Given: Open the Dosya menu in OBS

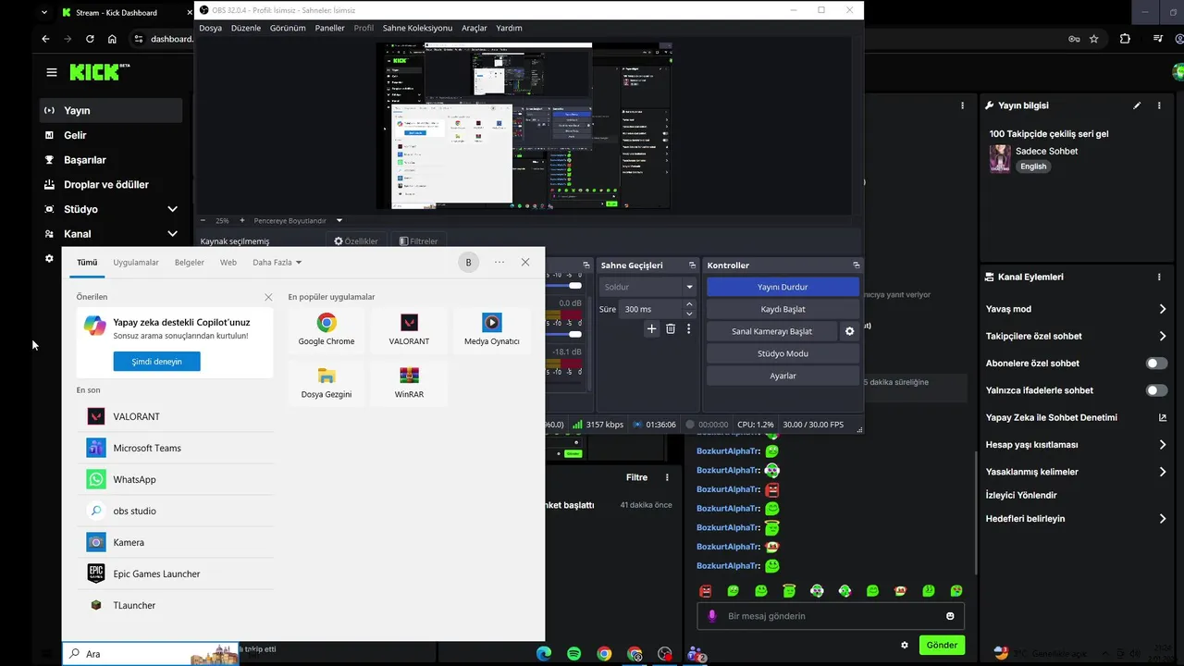Looking at the screenshot, I should click(210, 28).
